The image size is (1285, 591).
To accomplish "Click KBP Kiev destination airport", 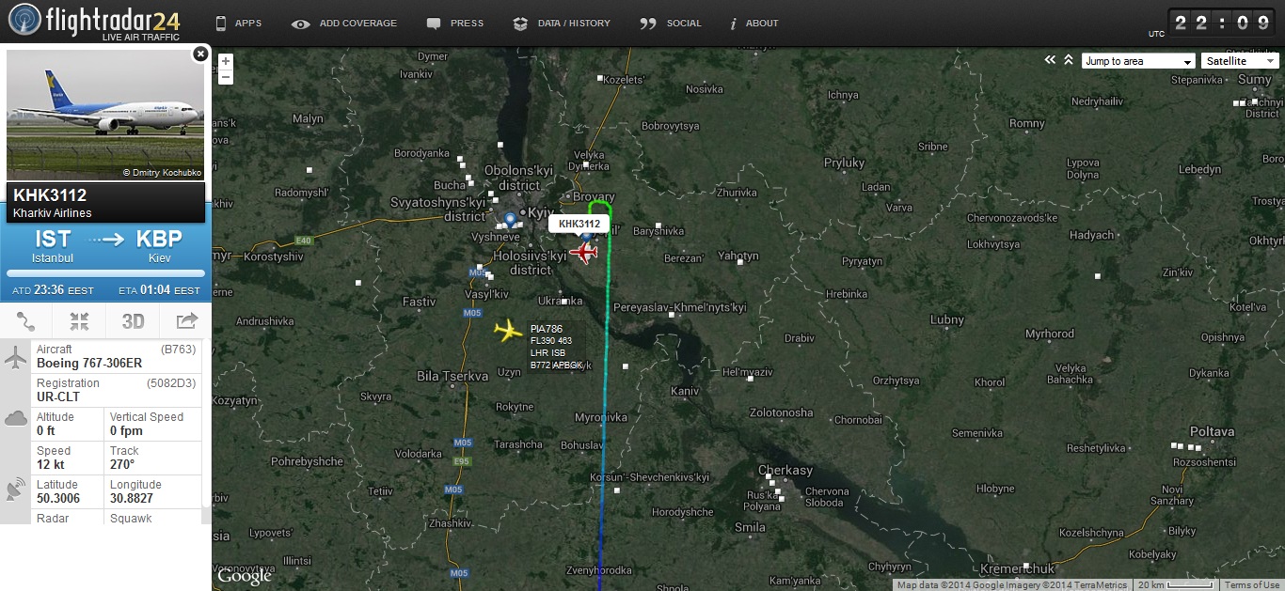I will (x=159, y=245).
